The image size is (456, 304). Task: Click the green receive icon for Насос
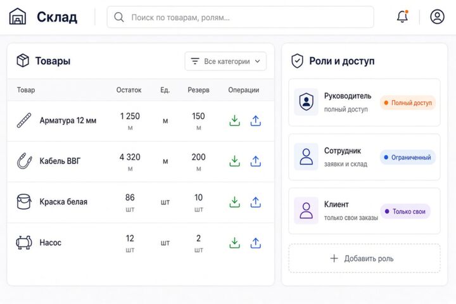tap(235, 243)
